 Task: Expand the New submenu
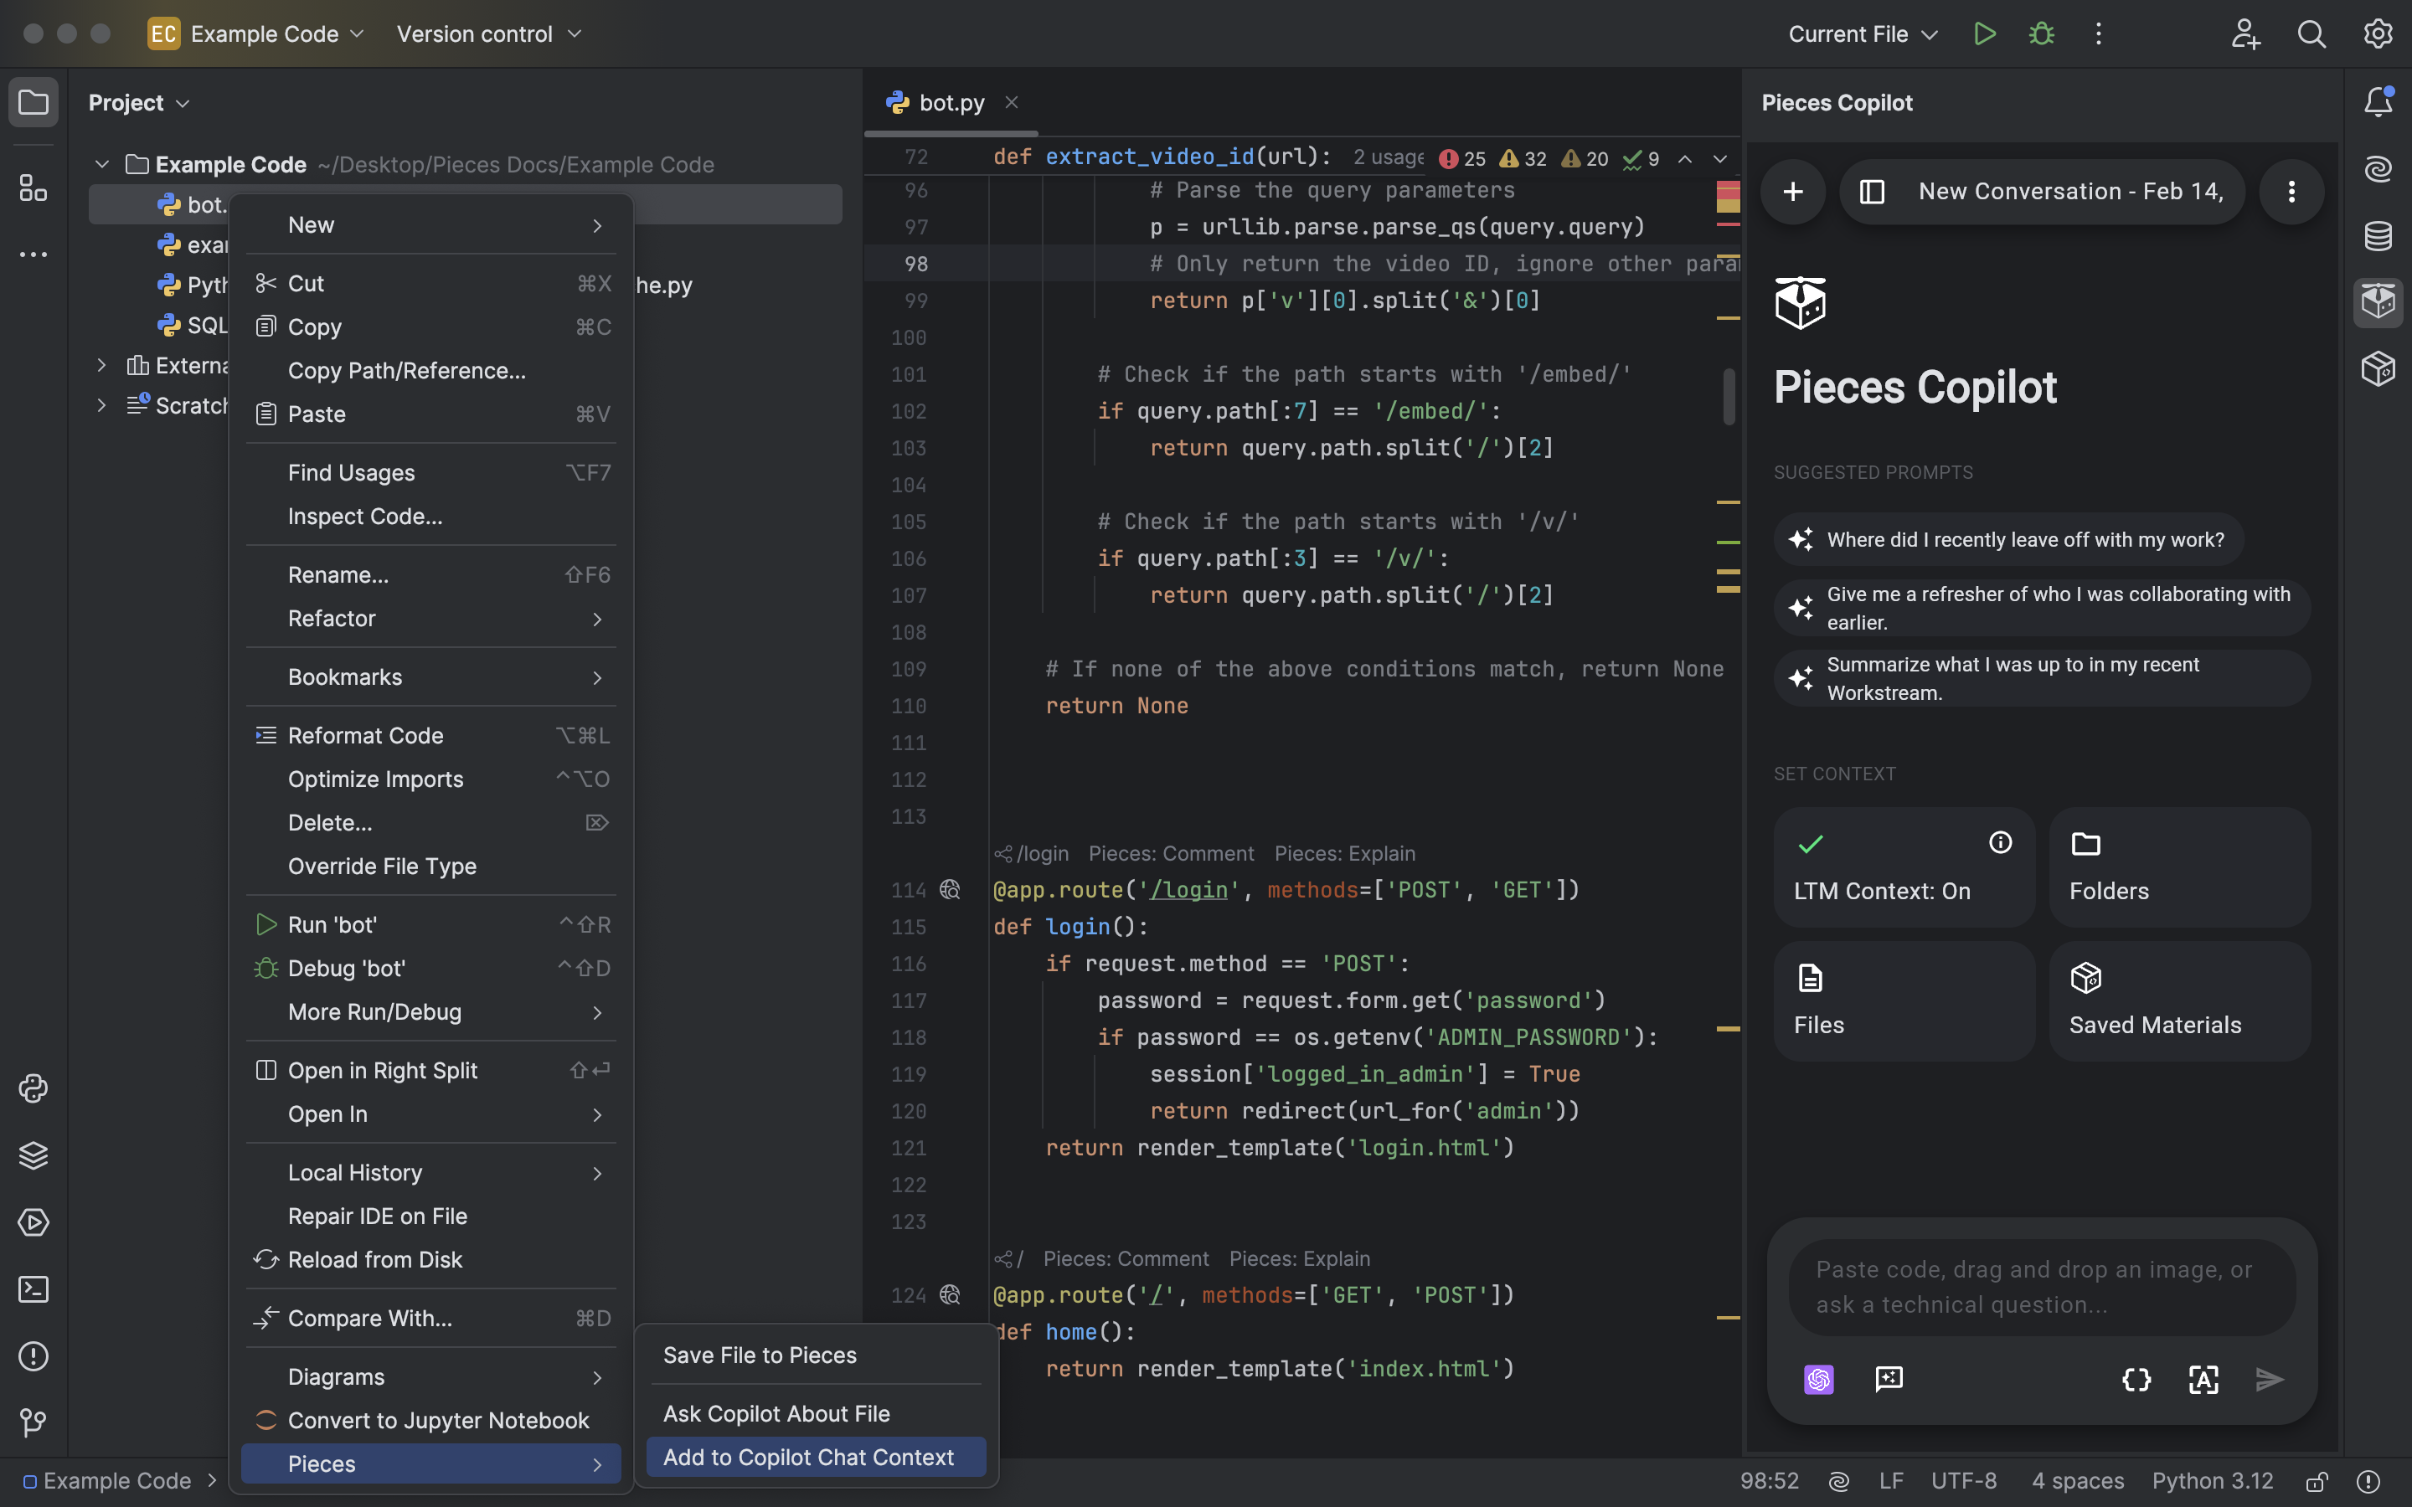coord(430,225)
